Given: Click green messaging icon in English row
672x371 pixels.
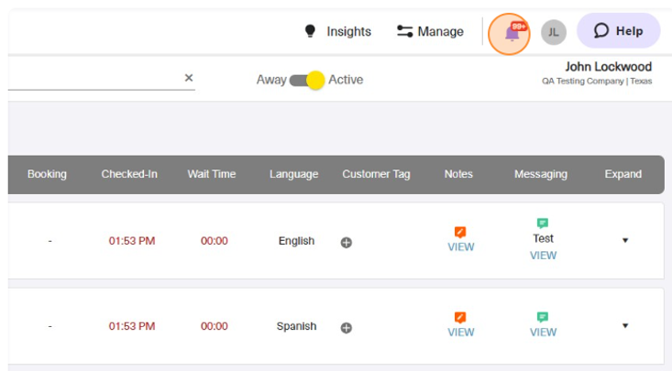Looking at the screenshot, I should point(543,223).
